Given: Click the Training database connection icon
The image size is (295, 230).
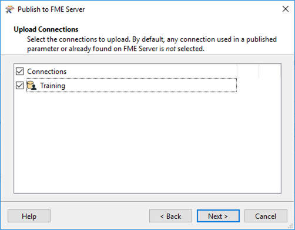Looking at the screenshot, I should tap(32, 86).
